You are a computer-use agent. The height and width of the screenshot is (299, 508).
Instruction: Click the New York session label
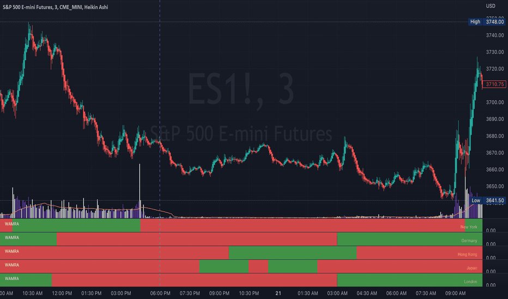pos(468,227)
